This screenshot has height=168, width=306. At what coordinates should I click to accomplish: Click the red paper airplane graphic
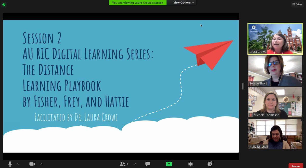pos(208,55)
